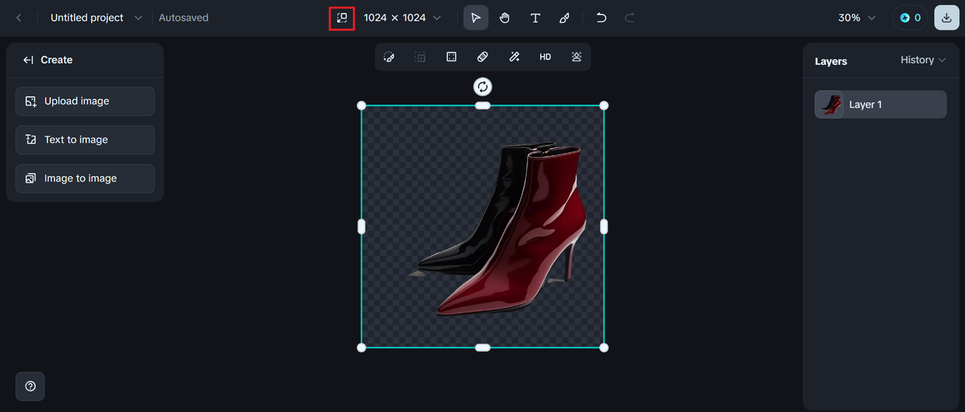The image size is (965, 412).
Task: Click the magic wand retouch tool
Action: (514, 57)
